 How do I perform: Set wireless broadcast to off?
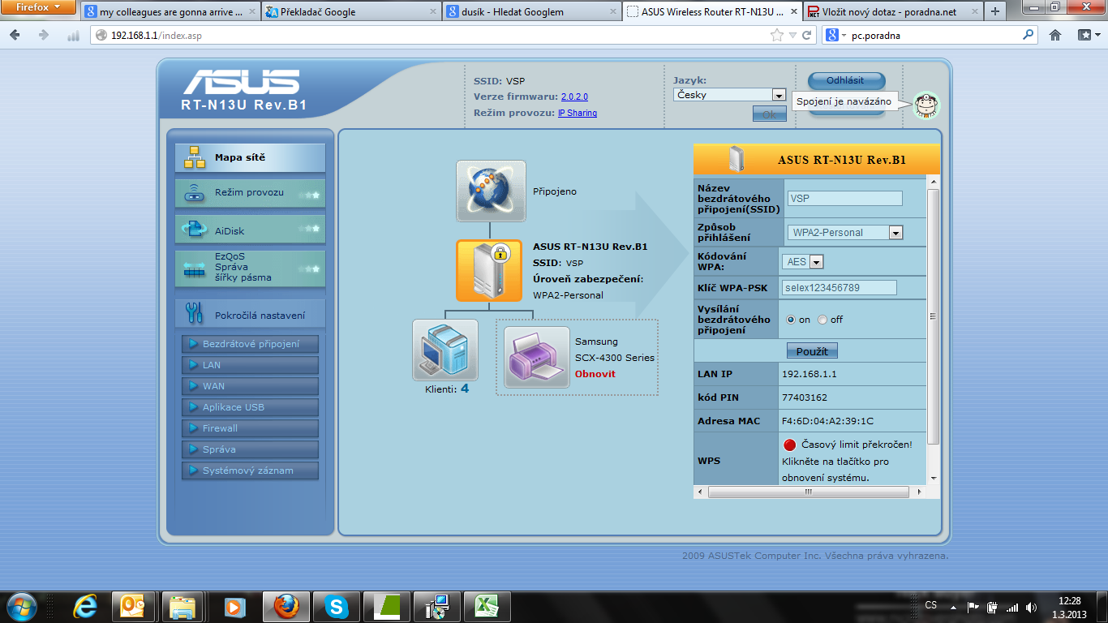(x=822, y=320)
